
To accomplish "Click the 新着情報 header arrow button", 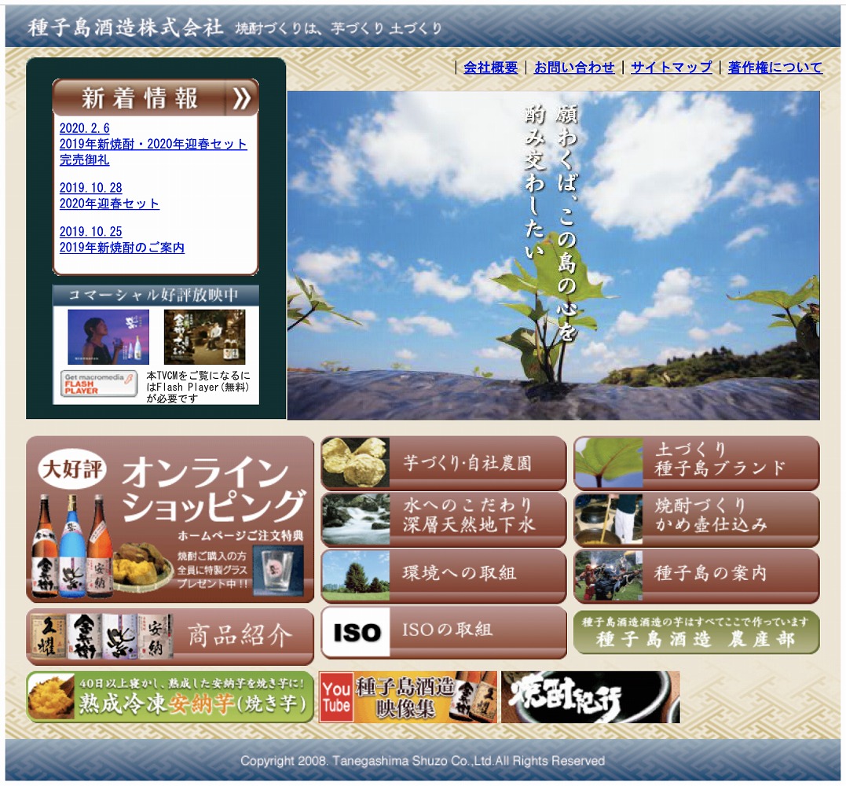I will [x=241, y=98].
